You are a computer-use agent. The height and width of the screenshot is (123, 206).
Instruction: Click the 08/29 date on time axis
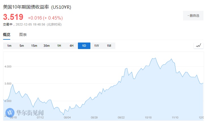click(x=94, y=117)
